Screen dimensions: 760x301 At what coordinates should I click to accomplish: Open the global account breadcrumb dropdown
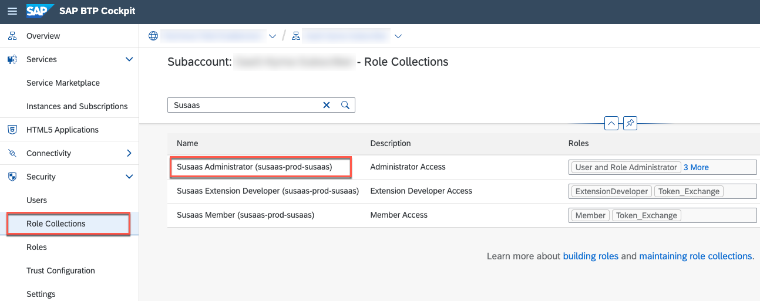click(272, 36)
